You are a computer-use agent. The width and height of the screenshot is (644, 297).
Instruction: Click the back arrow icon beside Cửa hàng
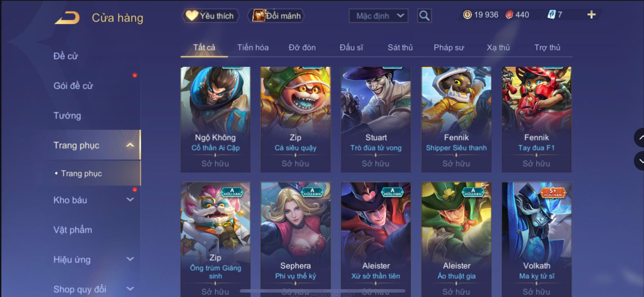pyautogui.click(x=67, y=18)
